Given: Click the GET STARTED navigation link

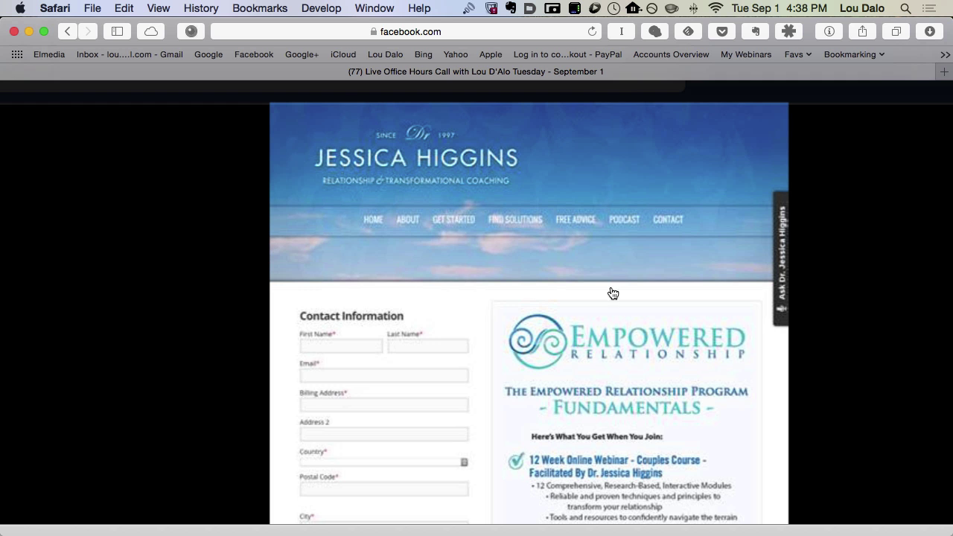Looking at the screenshot, I should (x=453, y=220).
